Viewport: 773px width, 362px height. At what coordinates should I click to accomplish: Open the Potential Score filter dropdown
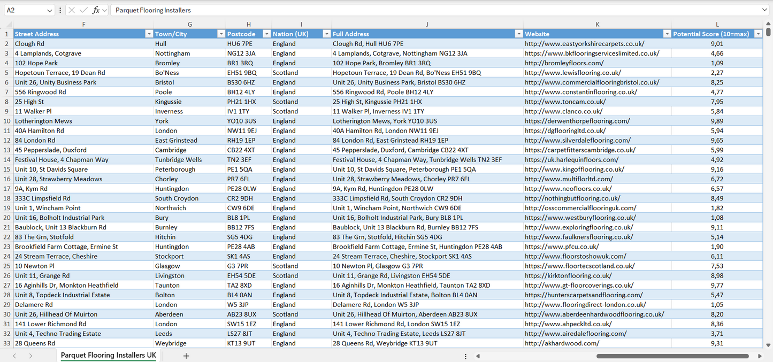click(758, 34)
